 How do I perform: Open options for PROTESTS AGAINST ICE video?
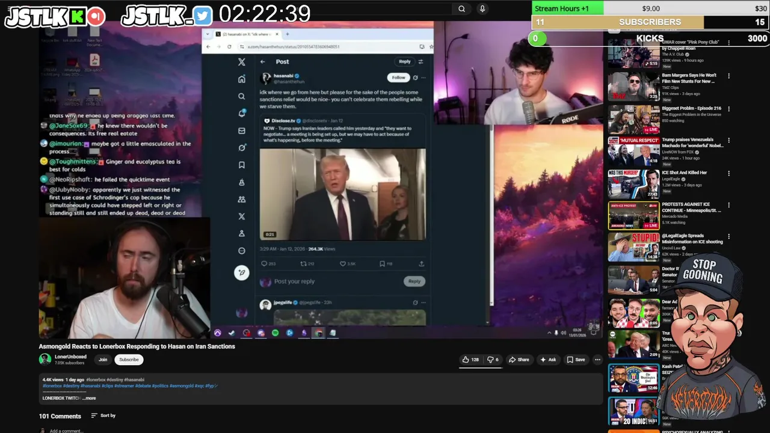tap(728, 205)
